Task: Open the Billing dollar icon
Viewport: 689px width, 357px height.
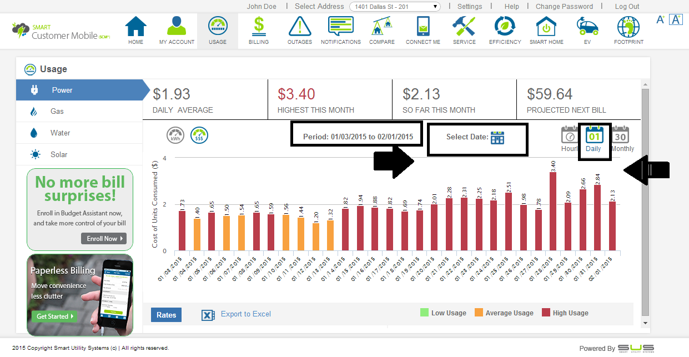Action: pyautogui.click(x=258, y=27)
